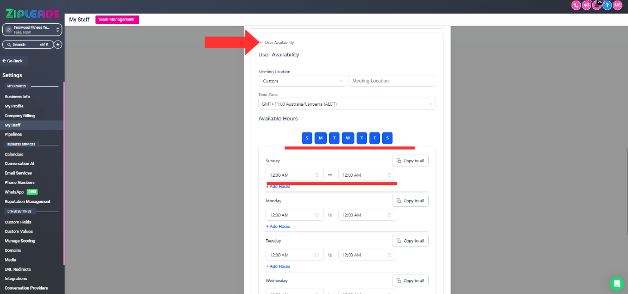Toggle the Saturday S button right of F
This screenshot has width=628, height=294.
[388, 138]
